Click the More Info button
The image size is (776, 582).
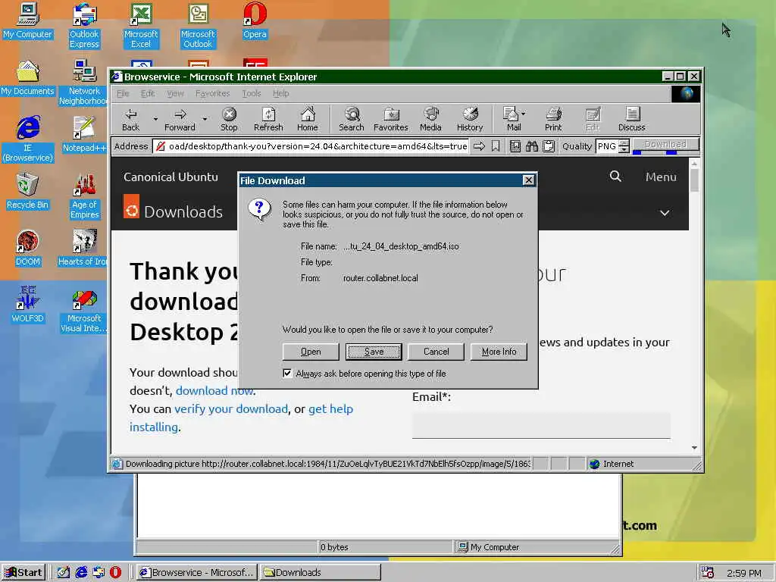[499, 352]
